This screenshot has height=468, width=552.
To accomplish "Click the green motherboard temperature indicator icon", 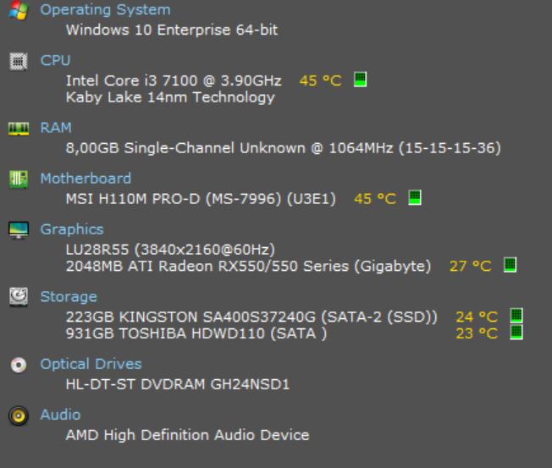I will (x=414, y=198).
